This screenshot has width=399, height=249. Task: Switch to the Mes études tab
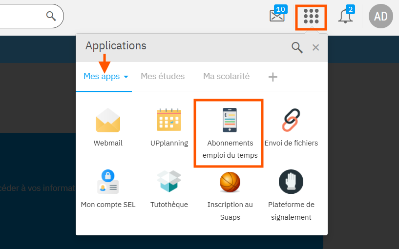pyautogui.click(x=163, y=76)
